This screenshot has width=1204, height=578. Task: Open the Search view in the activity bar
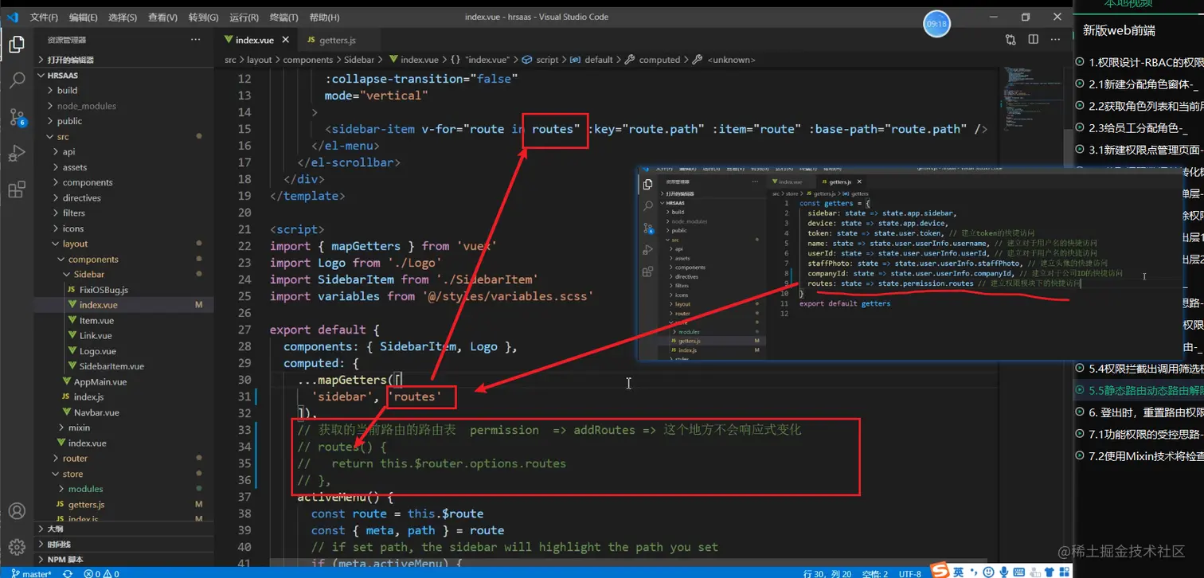17,81
